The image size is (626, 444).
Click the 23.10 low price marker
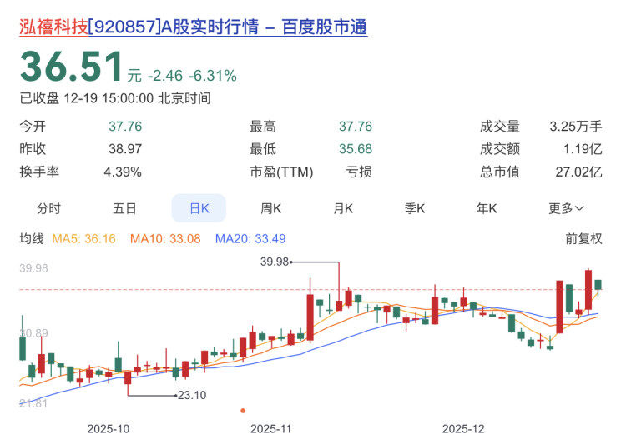point(192,395)
